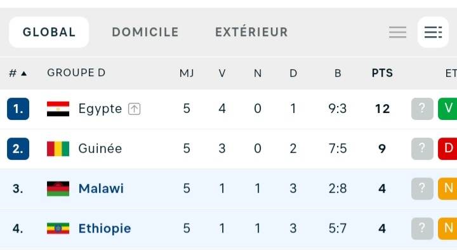Screen dimensions: 457x250
Task: Switch to the compact table view icon
Action: (x=397, y=32)
